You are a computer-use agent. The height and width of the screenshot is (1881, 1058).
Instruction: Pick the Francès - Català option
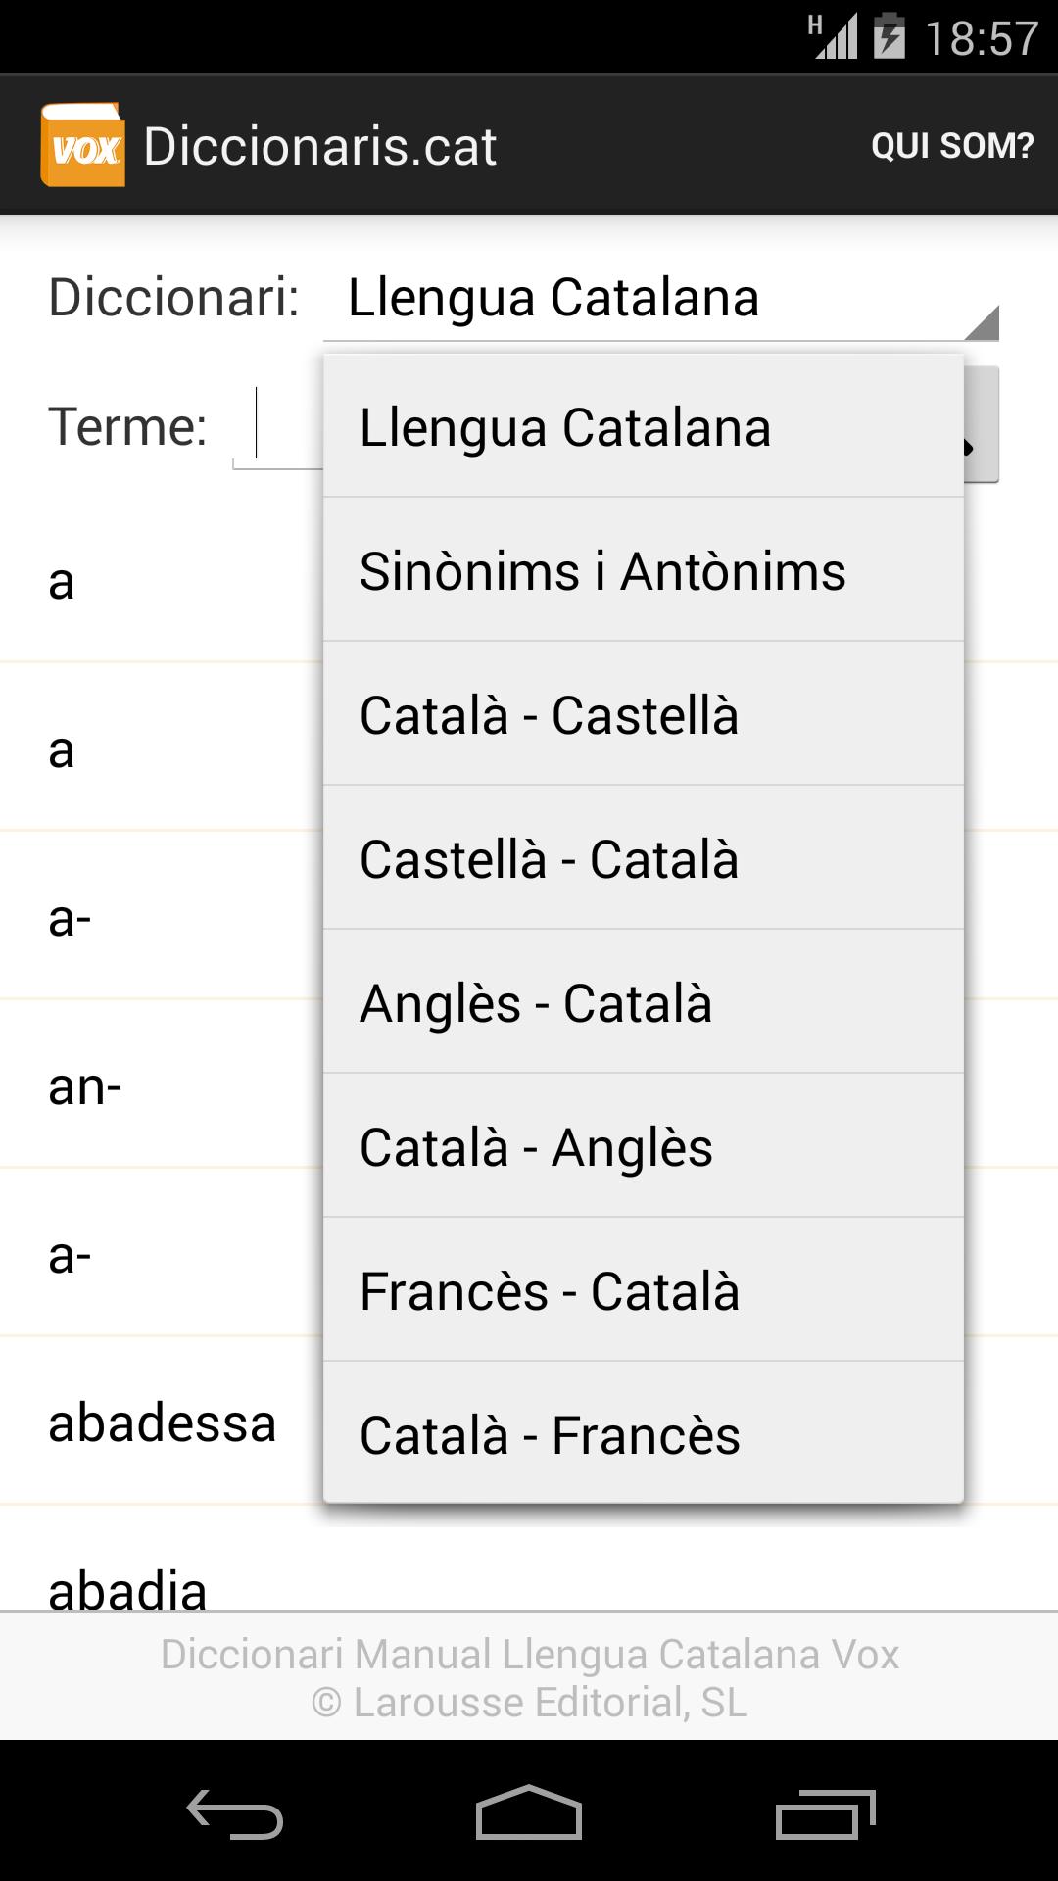[x=643, y=1291]
